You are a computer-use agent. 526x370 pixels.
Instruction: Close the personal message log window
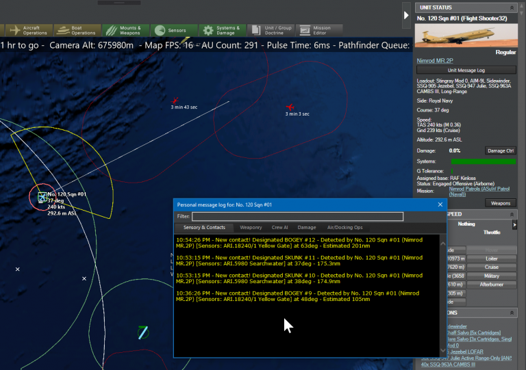click(x=440, y=204)
